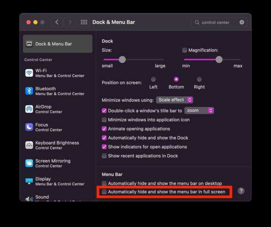Click the magnifying glass search icon
This screenshot has width=271, height=227.
[197, 22]
